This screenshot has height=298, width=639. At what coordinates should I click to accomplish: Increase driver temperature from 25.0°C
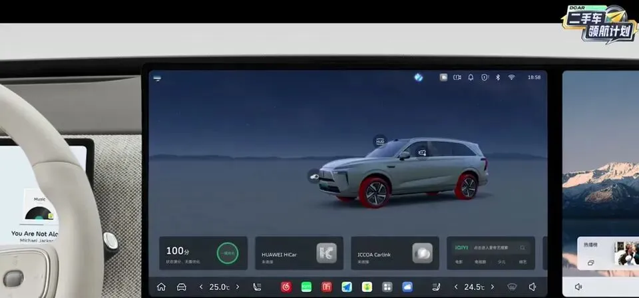point(238,287)
